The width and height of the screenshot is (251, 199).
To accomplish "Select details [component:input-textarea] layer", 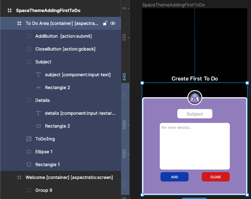I will pyautogui.click(x=61, y=113).
